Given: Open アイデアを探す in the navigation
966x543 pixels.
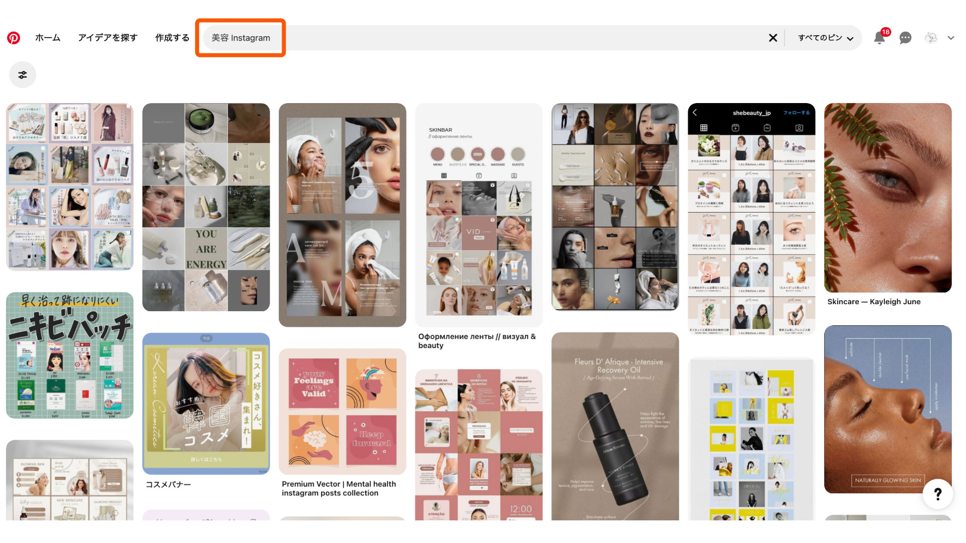Looking at the screenshot, I should pyautogui.click(x=108, y=38).
